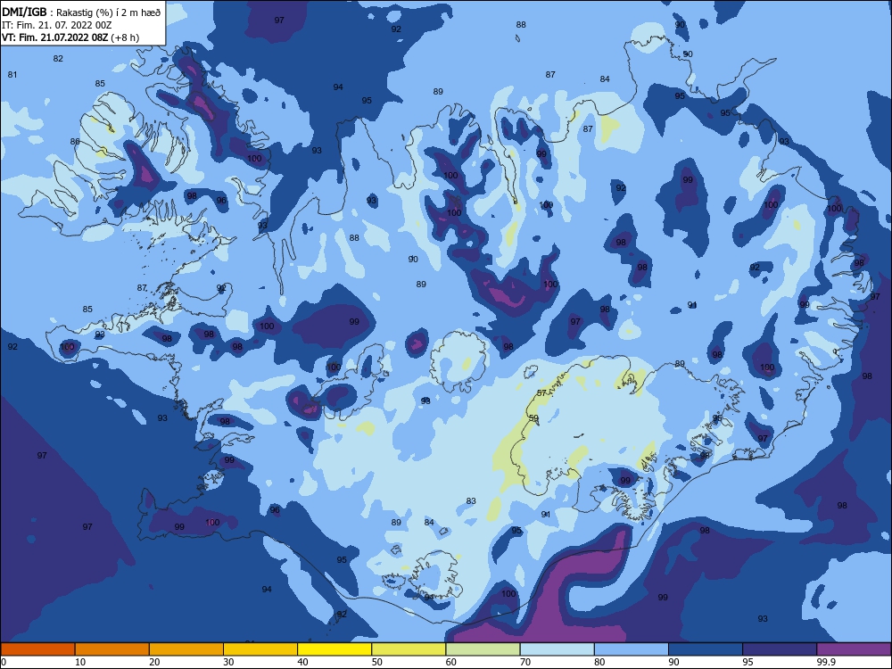This screenshot has height=669, width=892.
Task: Click the legend scale label '20'
Action: coord(154,662)
